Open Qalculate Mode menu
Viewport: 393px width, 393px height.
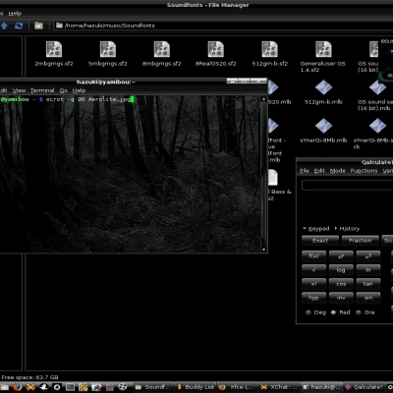click(x=337, y=171)
